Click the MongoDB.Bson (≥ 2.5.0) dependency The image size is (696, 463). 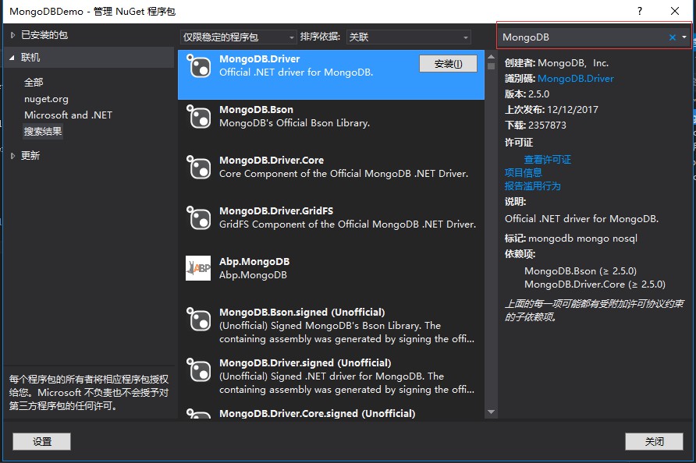pos(581,271)
